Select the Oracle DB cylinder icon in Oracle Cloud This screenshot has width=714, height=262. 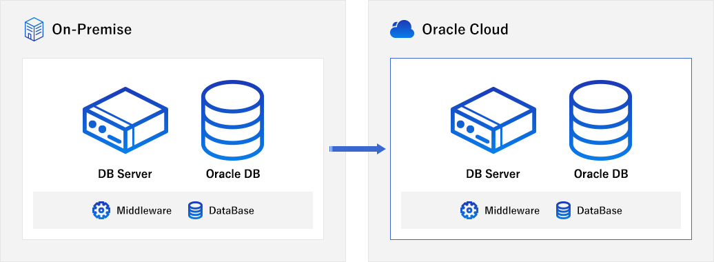pos(600,120)
